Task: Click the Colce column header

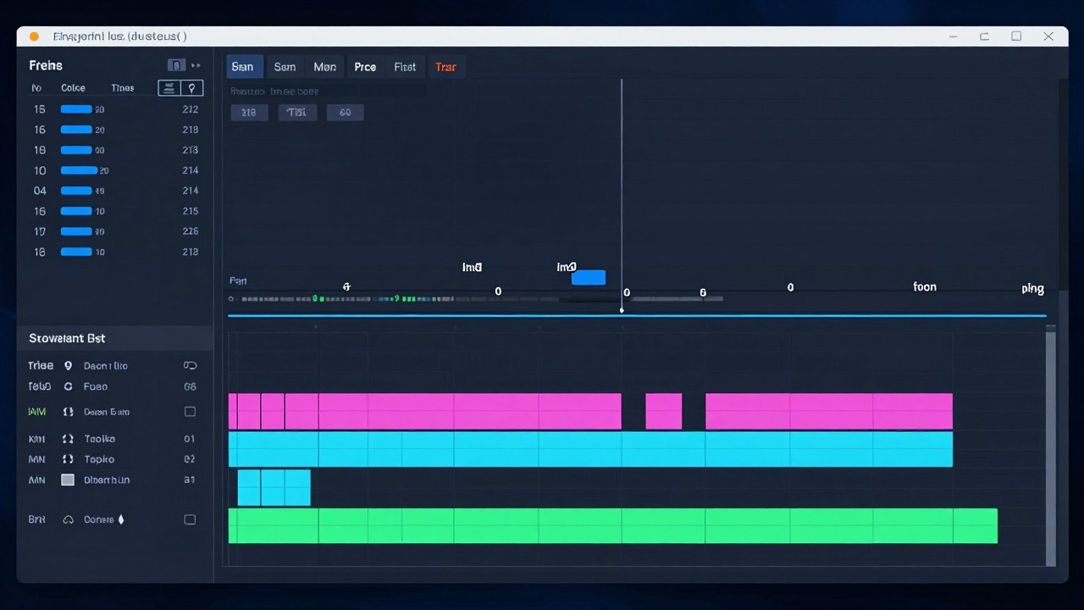Action: click(73, 88)
